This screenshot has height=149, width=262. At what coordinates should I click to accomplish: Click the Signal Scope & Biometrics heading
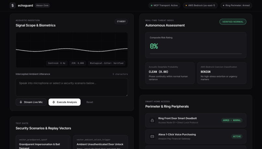tap(35, 25)
